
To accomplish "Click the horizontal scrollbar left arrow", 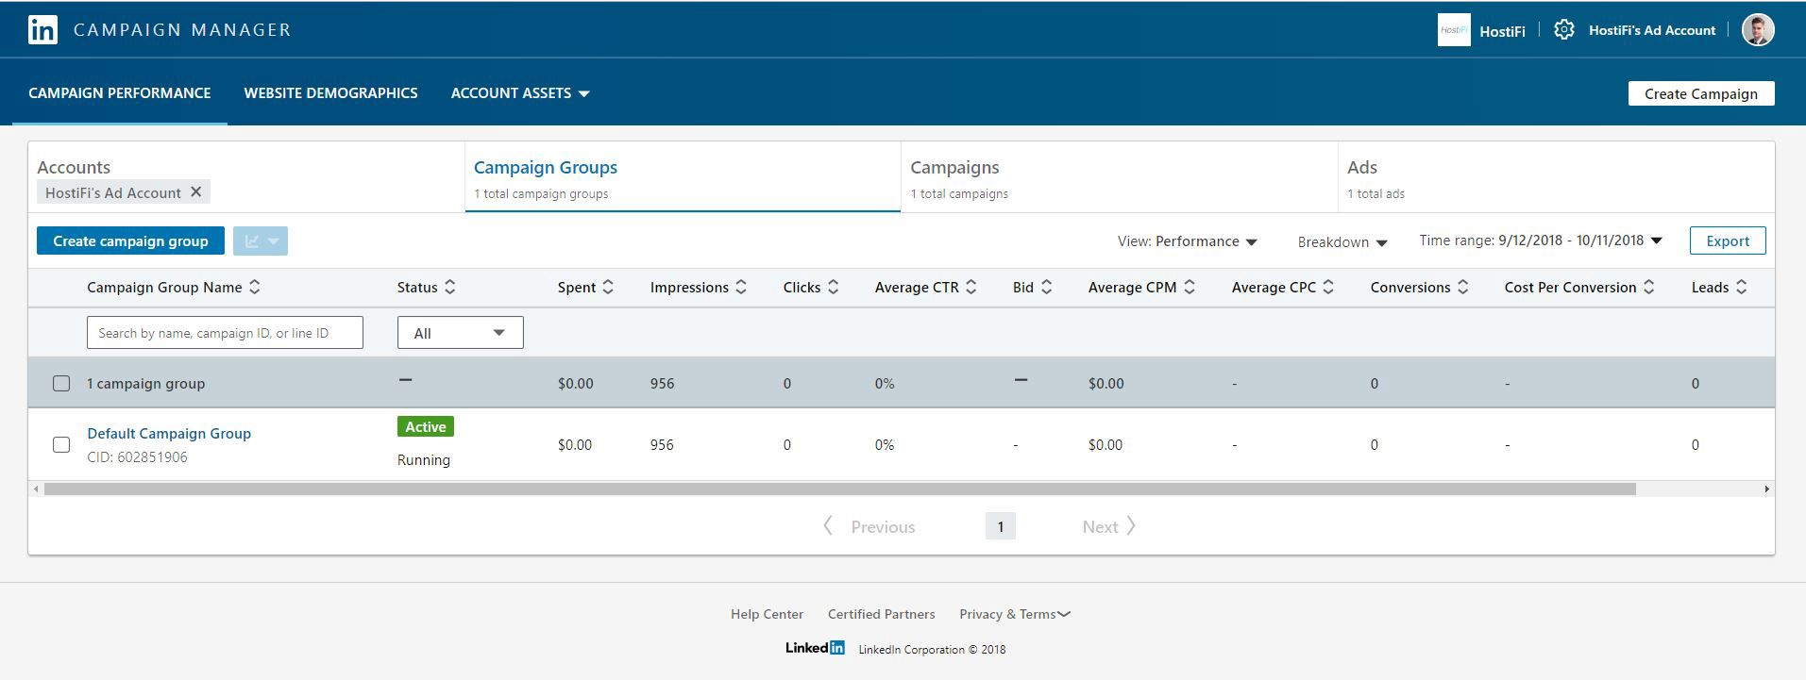I will tap(37, 489).
